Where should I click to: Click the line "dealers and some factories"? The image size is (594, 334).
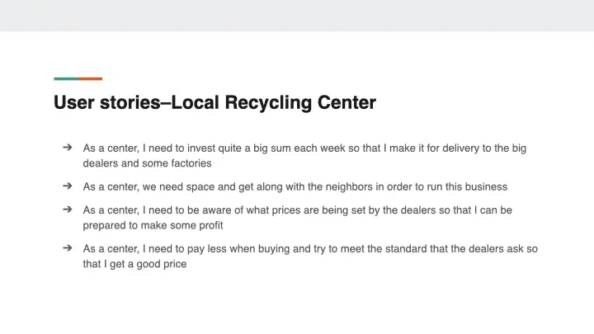[147, 163]
